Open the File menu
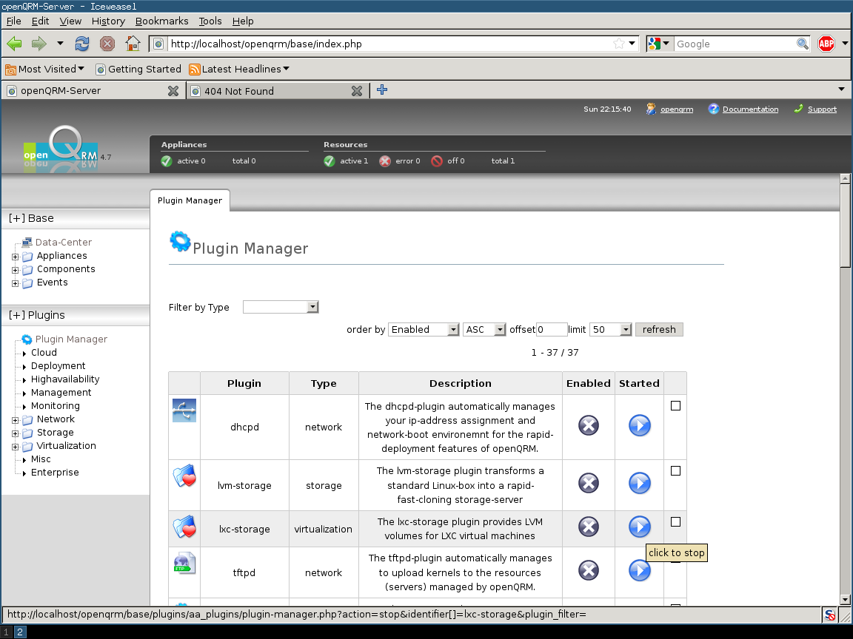This screenshot has width=853, height=639. (13, 21)
